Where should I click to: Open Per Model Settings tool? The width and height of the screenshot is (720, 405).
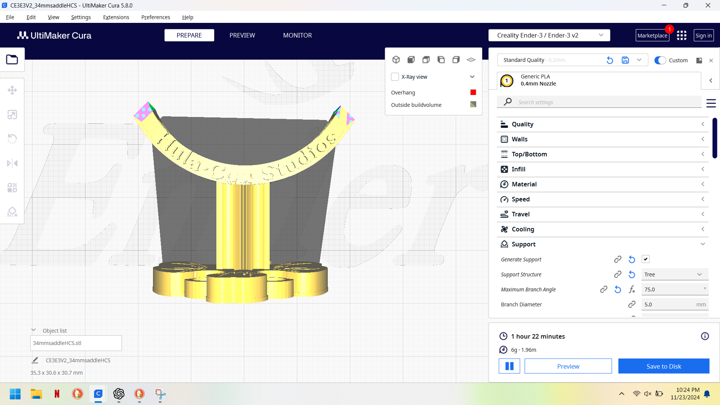click(x=12, y=187)
